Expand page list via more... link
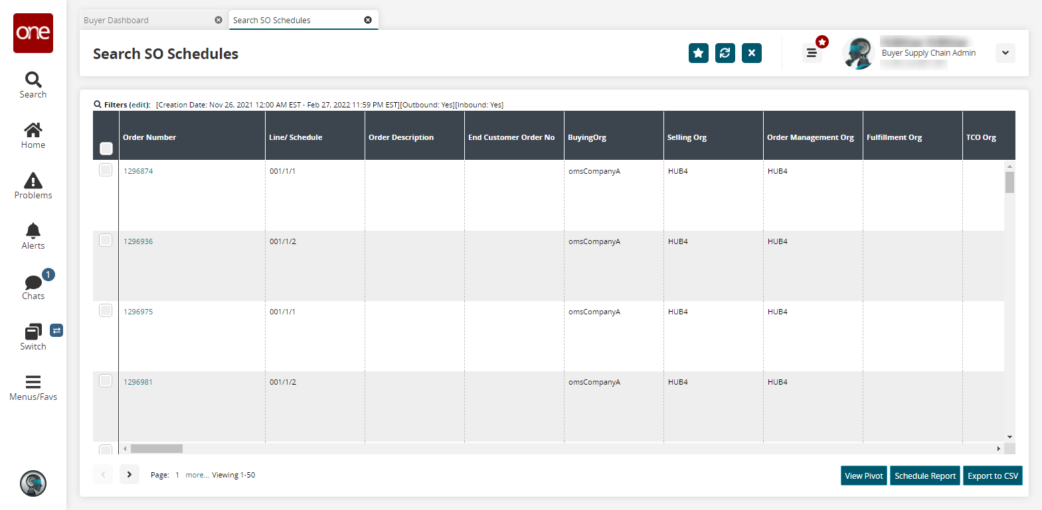Viewport: 1042px width, 510px height. pos(197,475)
